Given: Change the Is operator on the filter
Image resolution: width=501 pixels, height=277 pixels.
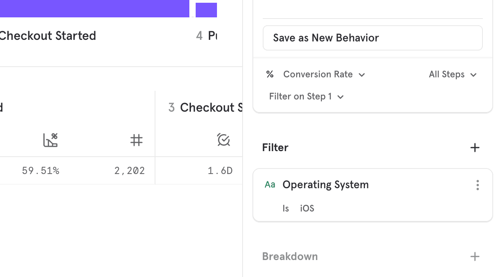Looking at the screenshot, I should (286, 208).
